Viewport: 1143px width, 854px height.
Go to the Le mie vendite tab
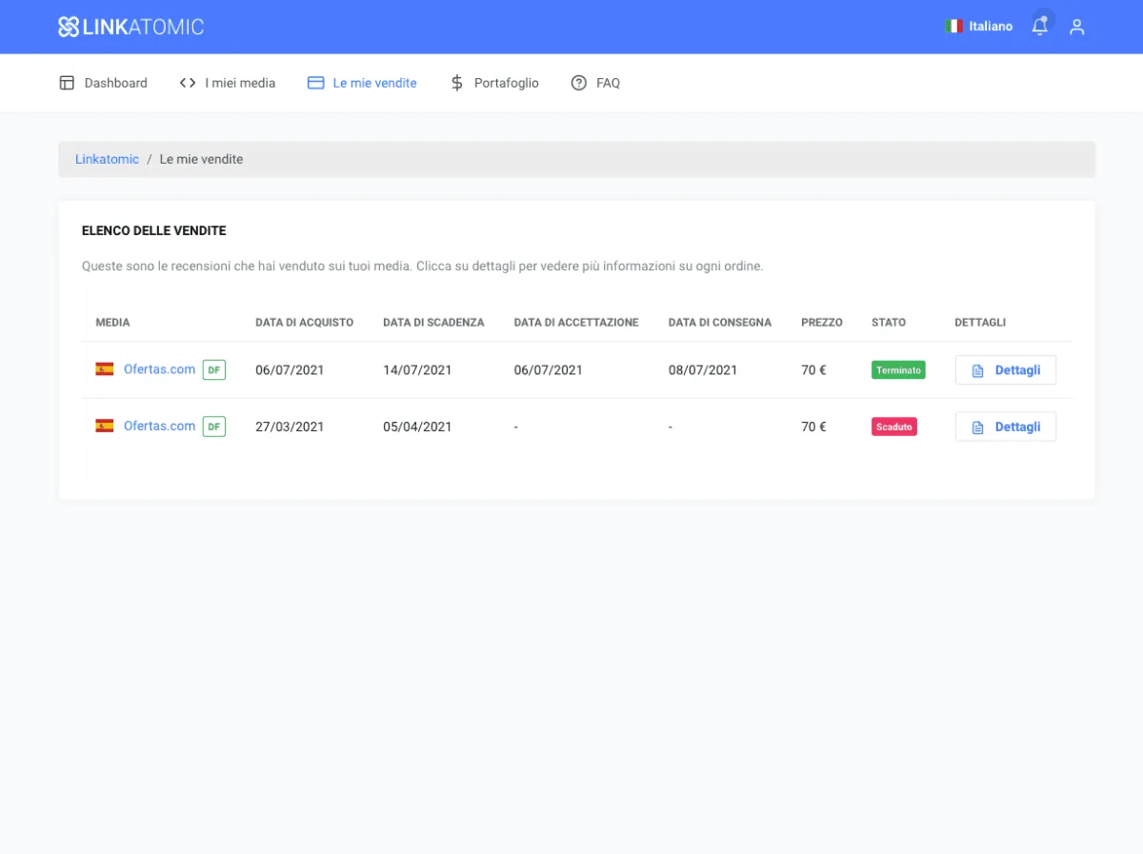pyautogui.click(x=374, y=83)
